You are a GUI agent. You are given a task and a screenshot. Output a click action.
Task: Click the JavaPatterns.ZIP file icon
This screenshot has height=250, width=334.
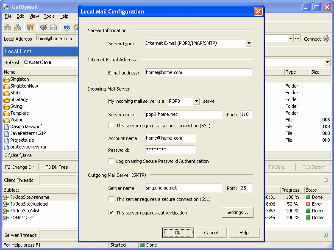[x=7, y=134]
